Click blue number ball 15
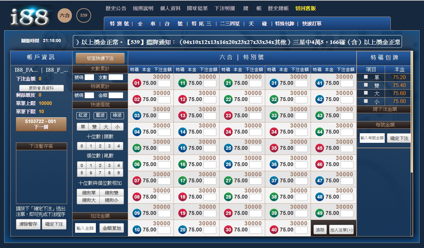 click(182, 148)
